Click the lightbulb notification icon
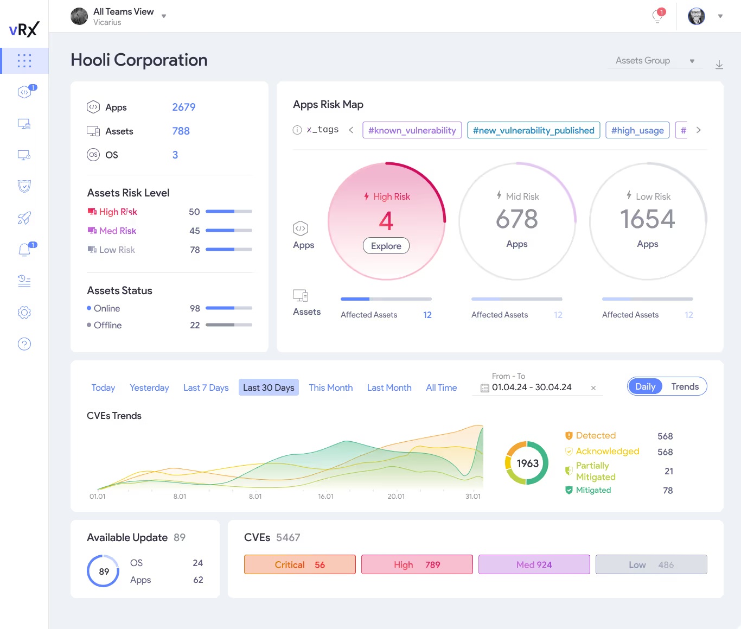 (658, 16)
